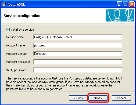The width and height of the screenshot is (136, 105).
Task: Click the service account explanatory paragraph
Action: 64,84
